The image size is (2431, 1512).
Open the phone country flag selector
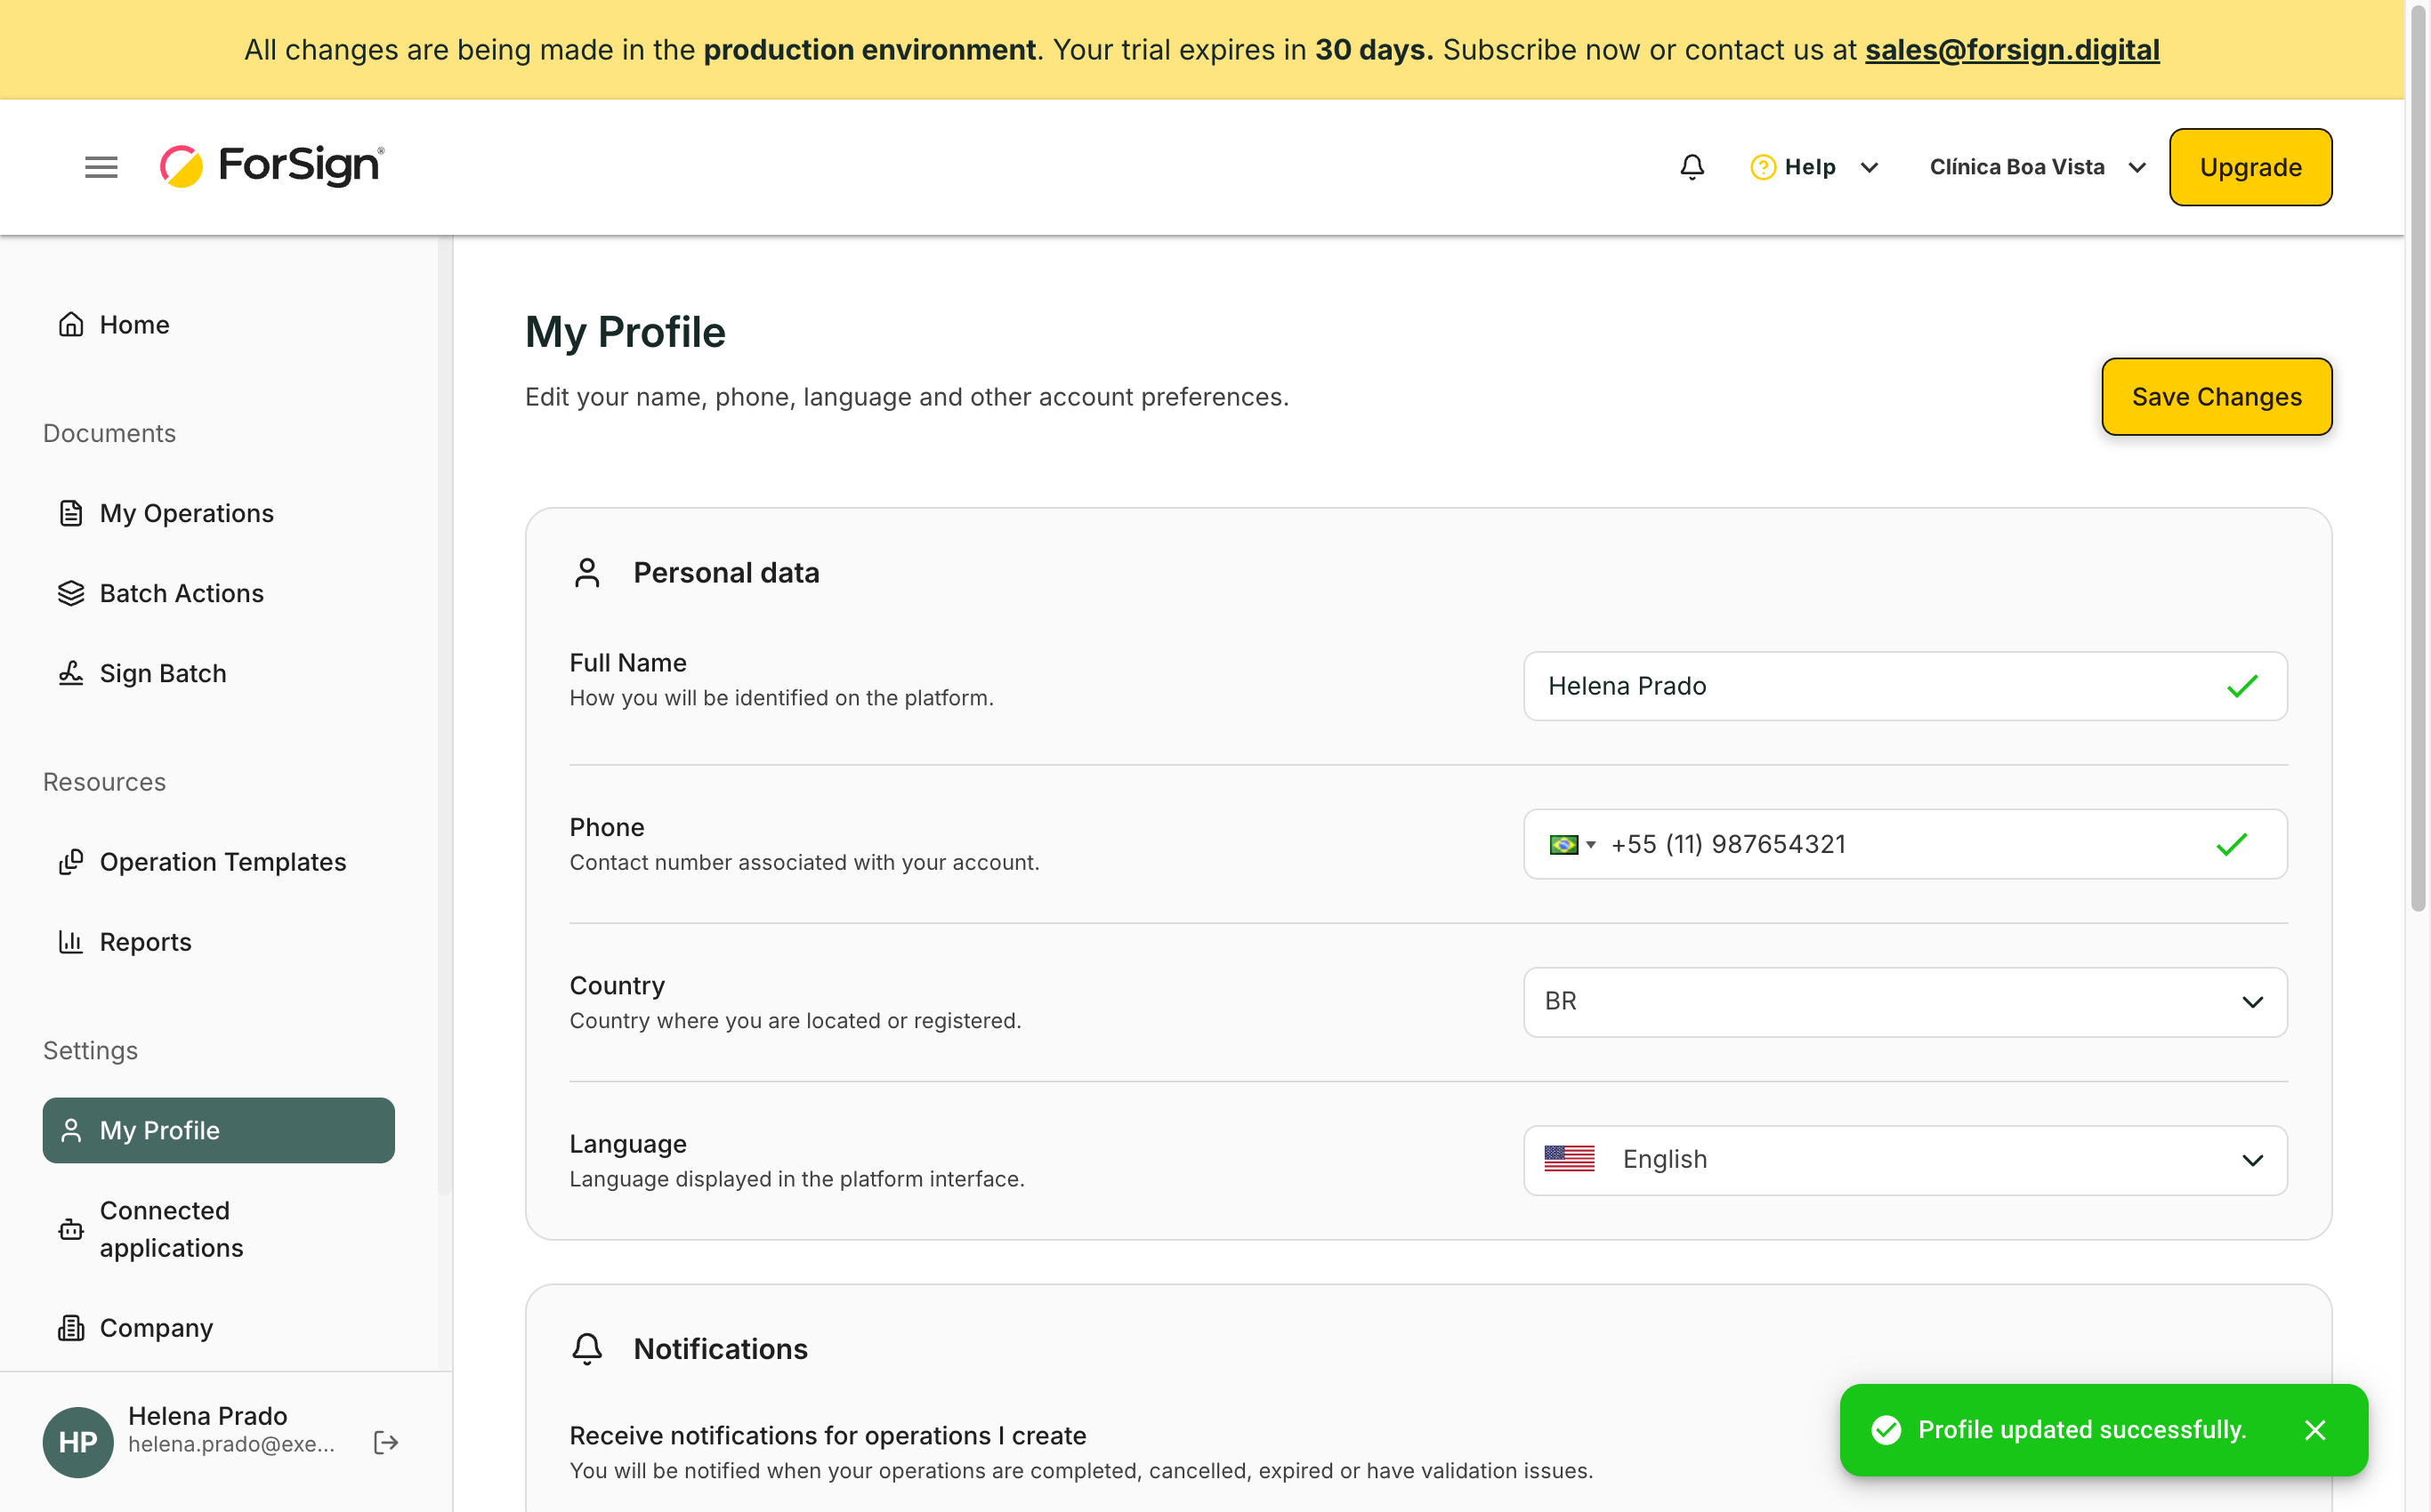click(1571, 845)
